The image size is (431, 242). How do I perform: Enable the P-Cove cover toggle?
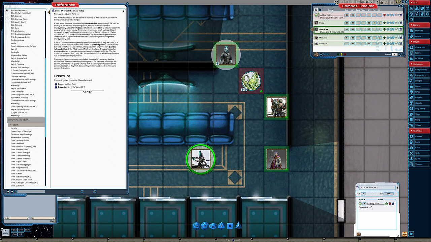[14, 230]
